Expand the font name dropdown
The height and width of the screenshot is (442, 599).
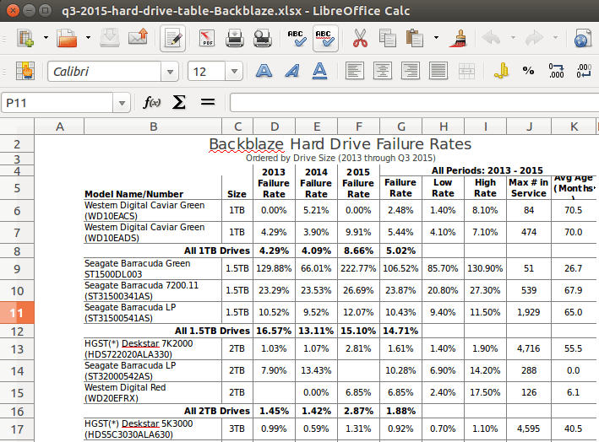[170, 72]
